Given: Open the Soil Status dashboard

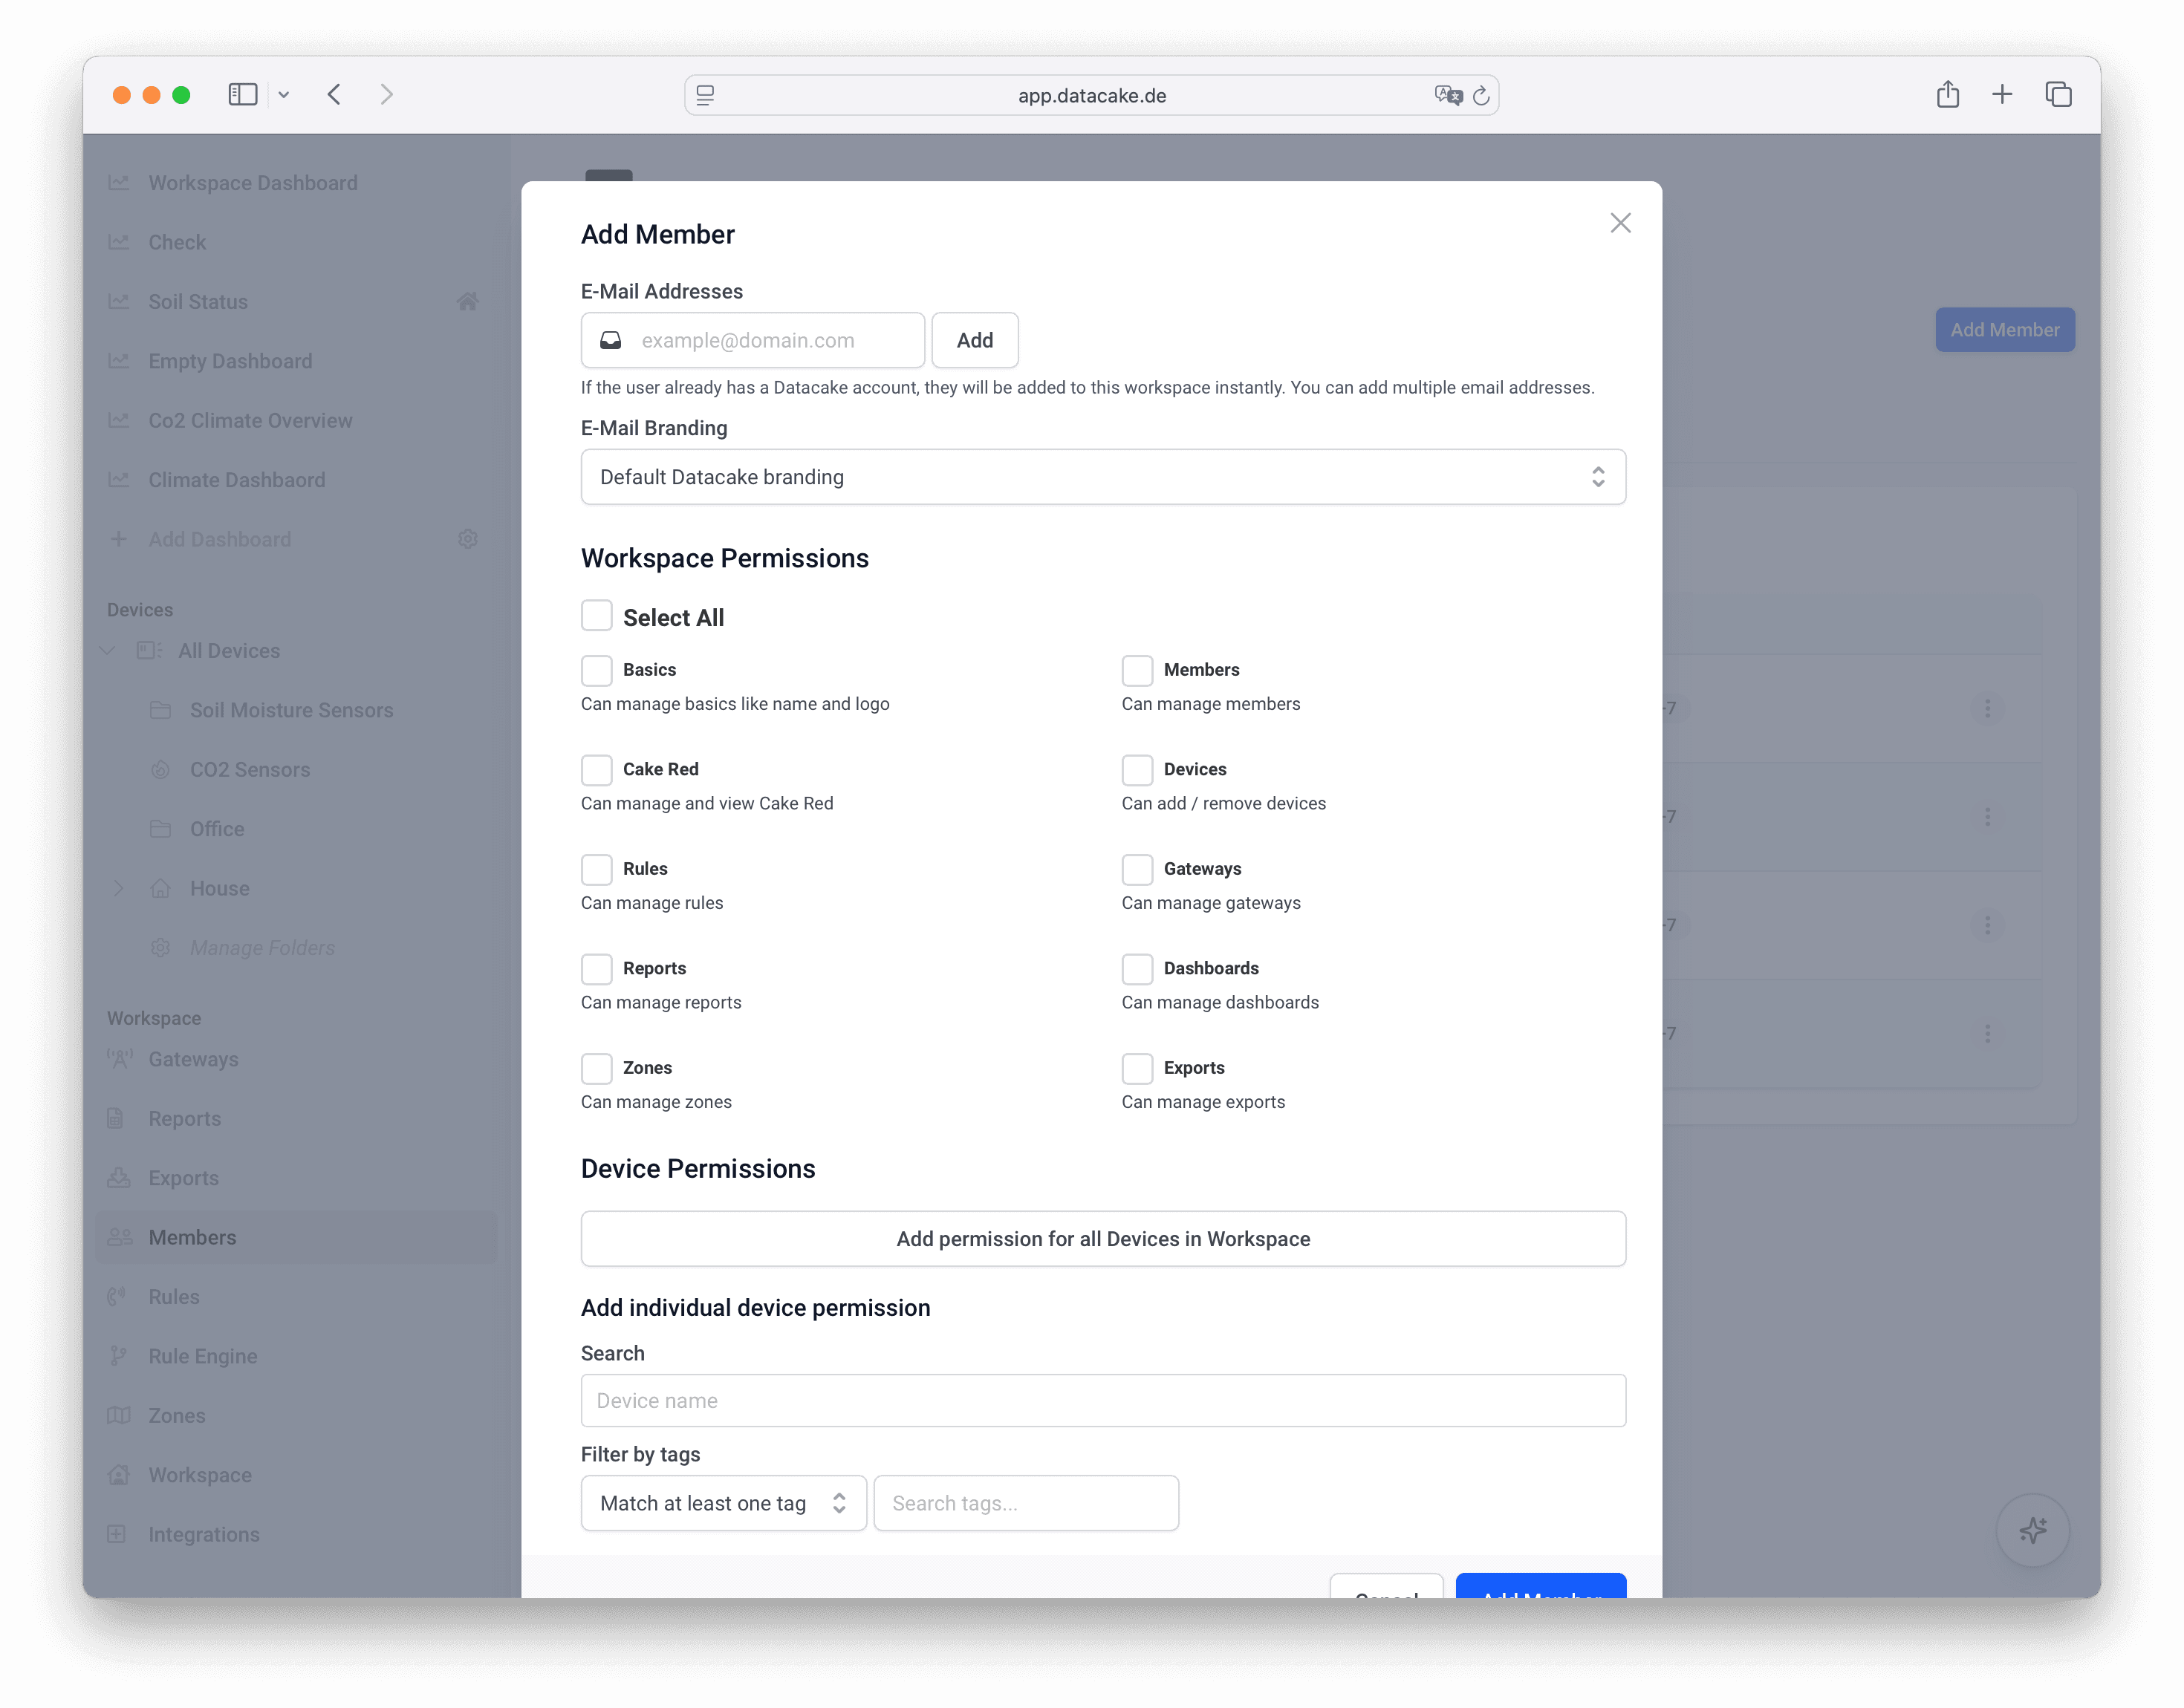Looking at the screenshot, I should click(x=198, y=301).
